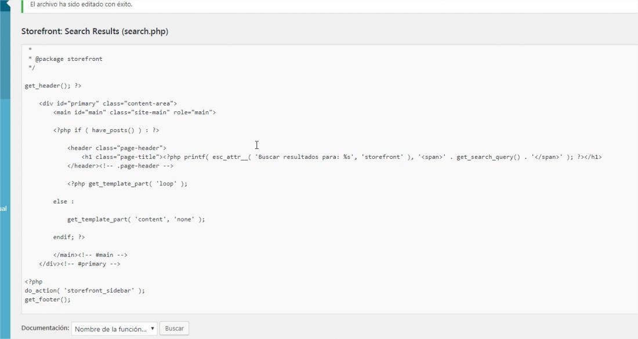Click the Documentación: label
The height and width of the screenshot is (339, 638).
coord(45,328)
